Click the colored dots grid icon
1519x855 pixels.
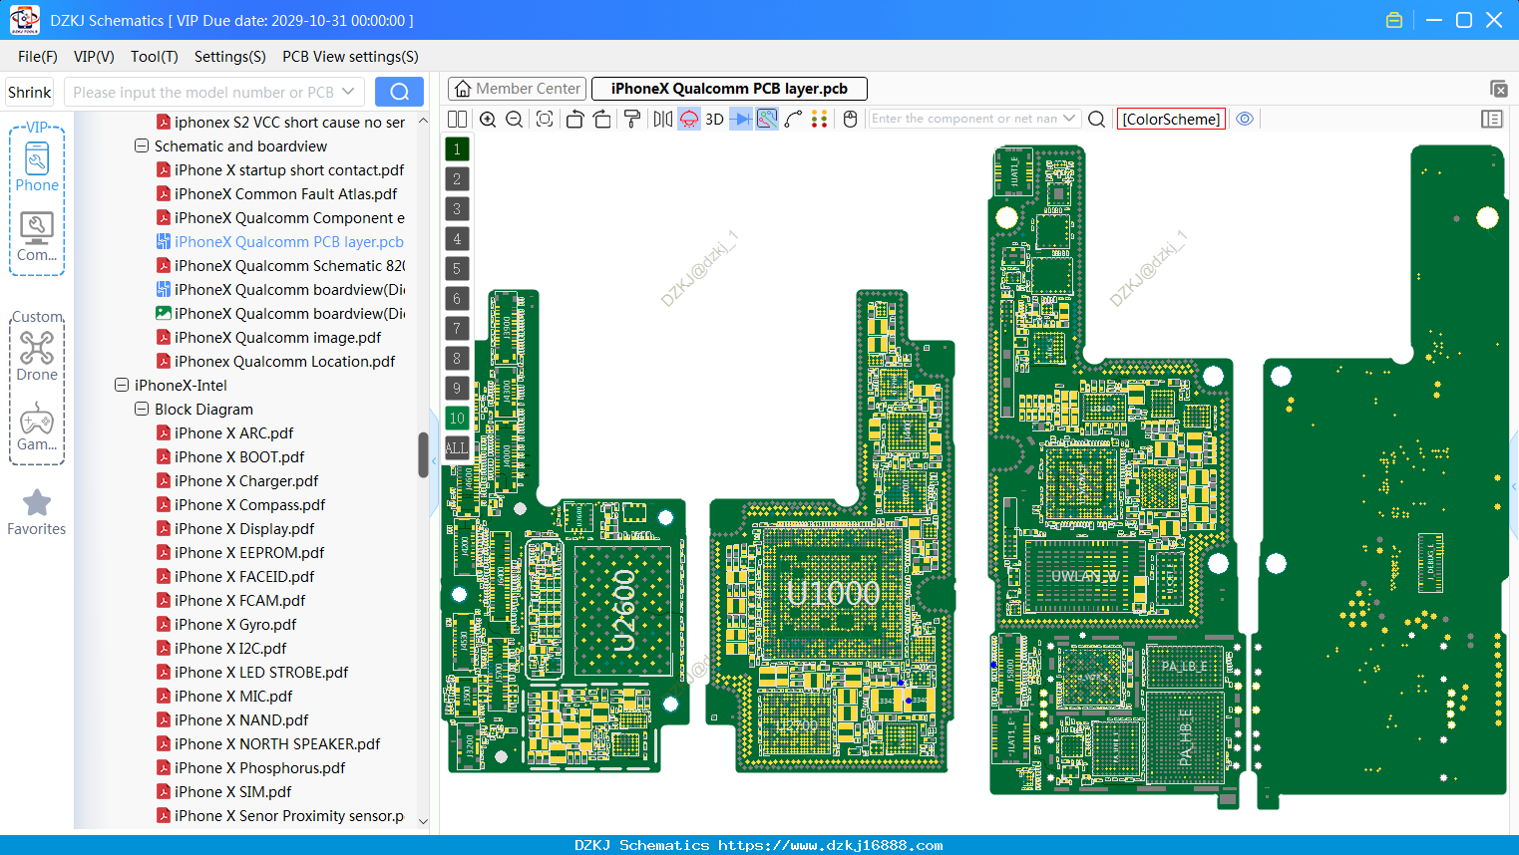pyautogui.click(x=820, y=119)
